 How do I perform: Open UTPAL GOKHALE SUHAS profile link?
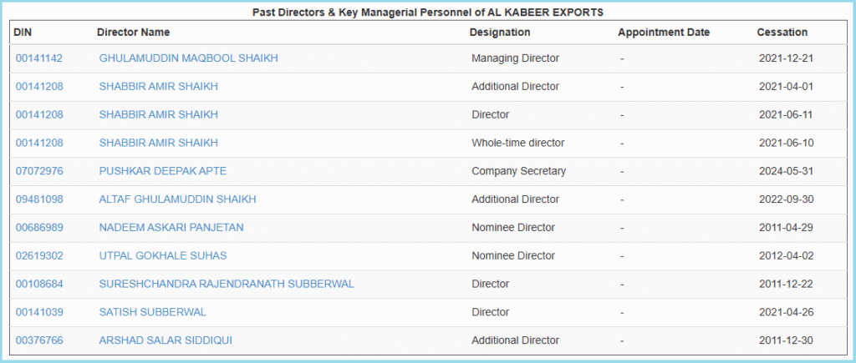click(x=162, y=255)
